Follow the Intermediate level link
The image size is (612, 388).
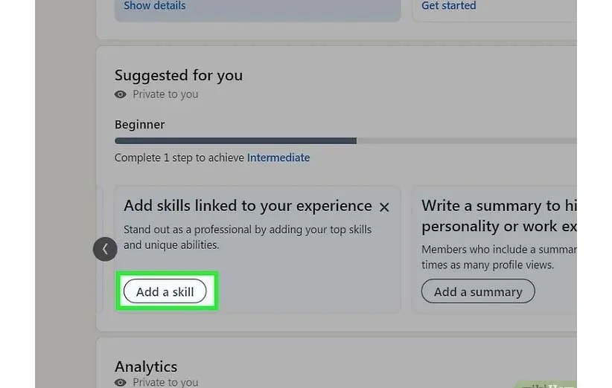(278, 158)
